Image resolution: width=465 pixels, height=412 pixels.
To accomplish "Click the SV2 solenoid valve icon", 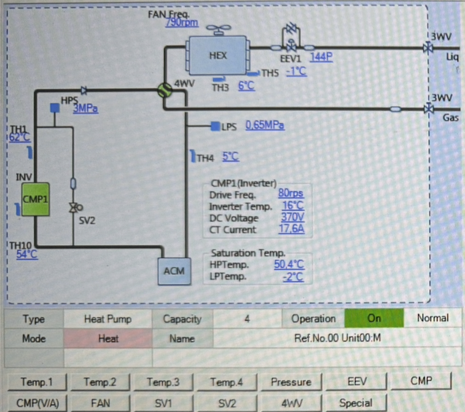I will pyautogui.click(x=75, y=207).
